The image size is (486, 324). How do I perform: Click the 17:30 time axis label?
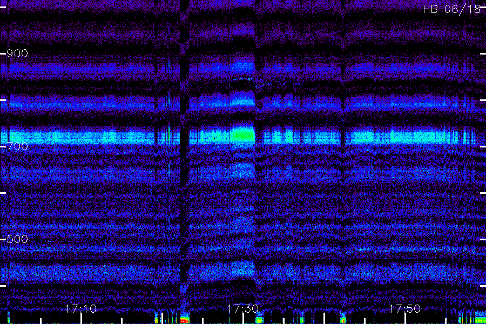point(242,308)
